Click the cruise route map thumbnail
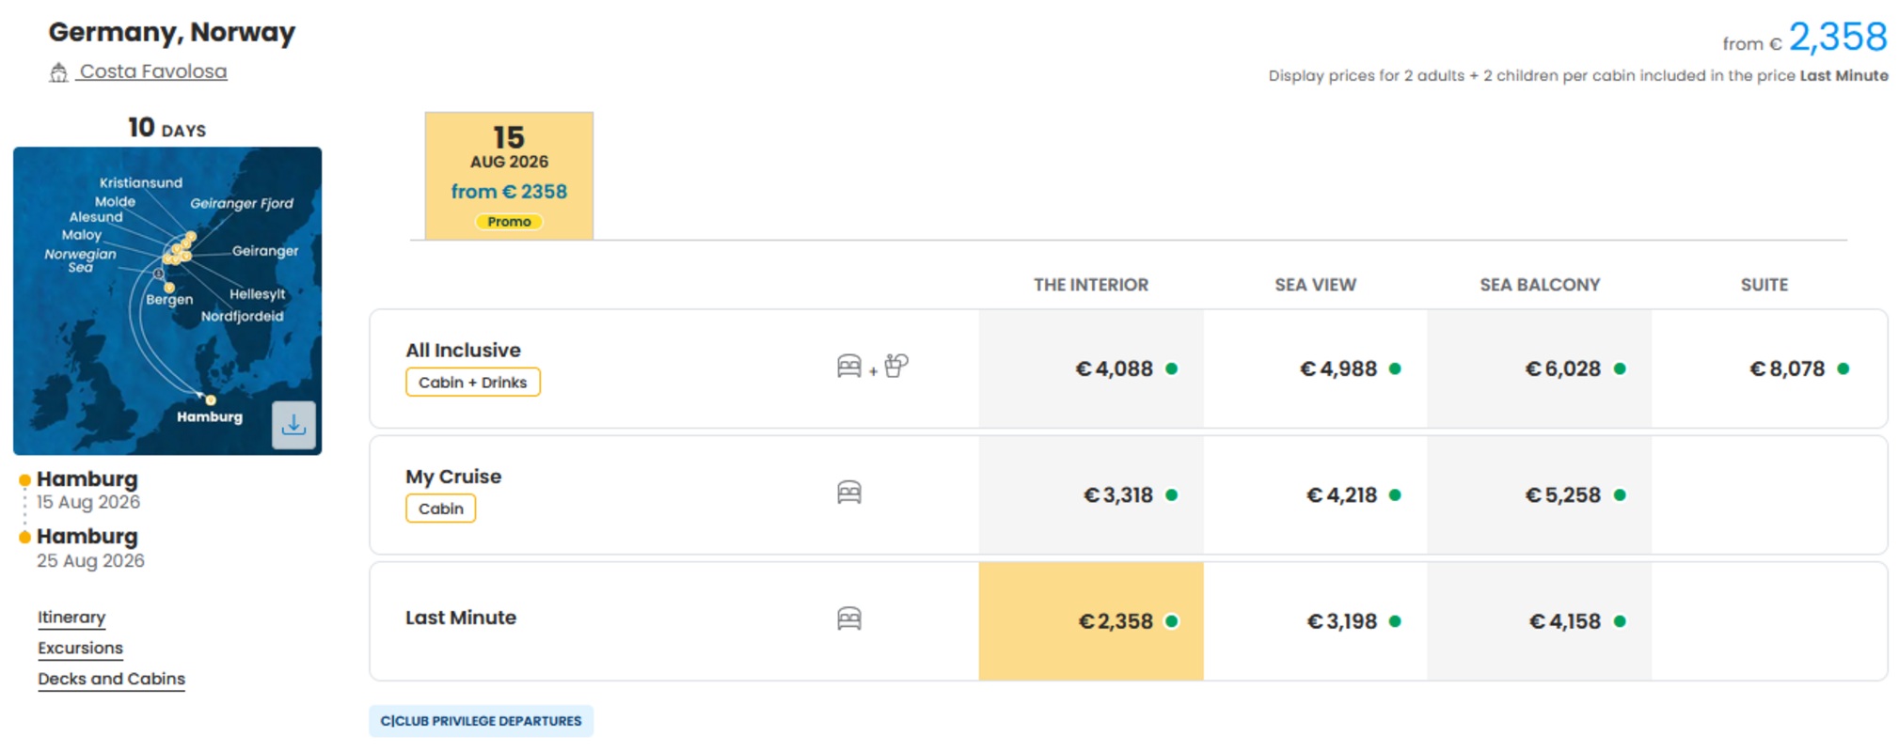Image resolution: width=1899 pixels, height=752 pixels. coord(167,301)
